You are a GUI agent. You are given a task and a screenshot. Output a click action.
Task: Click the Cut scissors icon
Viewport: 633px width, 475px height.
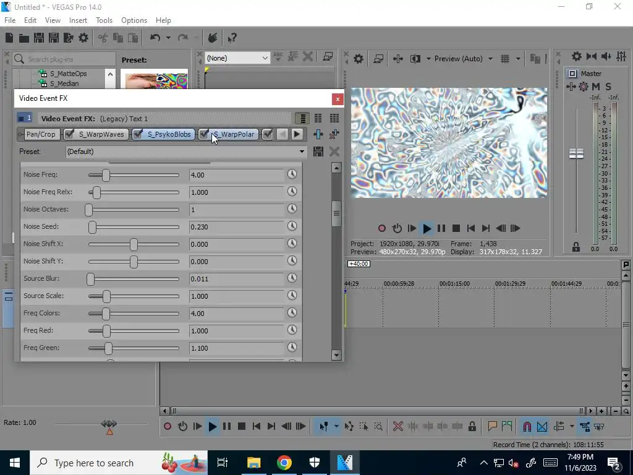(x=103, y=38)
